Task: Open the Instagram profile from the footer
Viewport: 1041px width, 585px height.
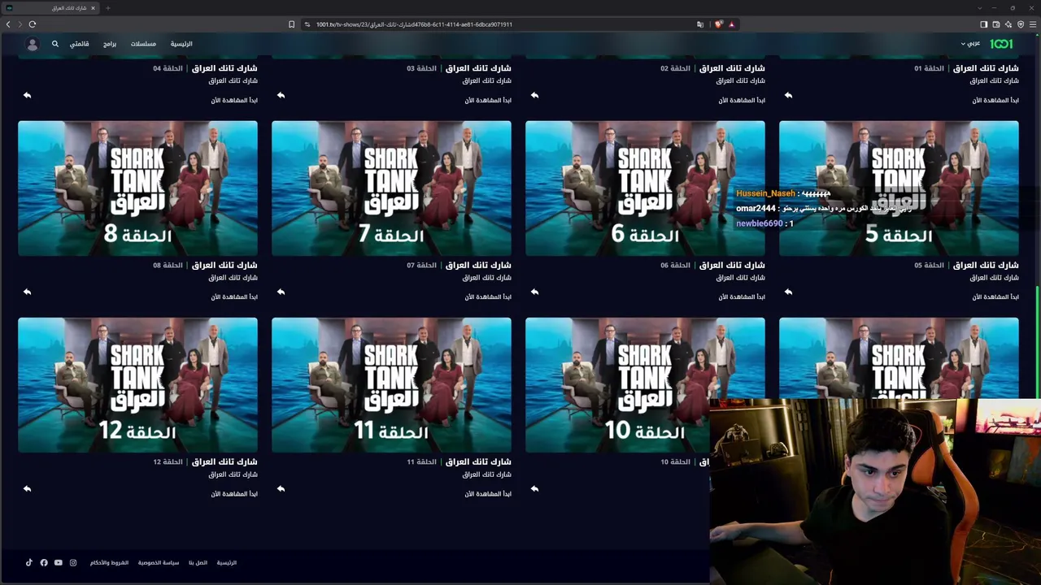Action: 73,562
